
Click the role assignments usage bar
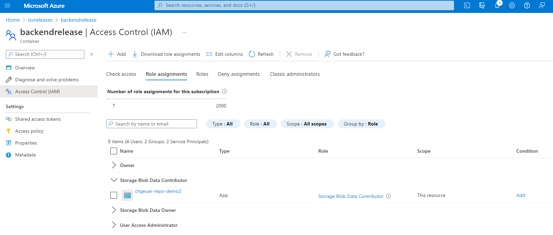click(x=167, y=99)
